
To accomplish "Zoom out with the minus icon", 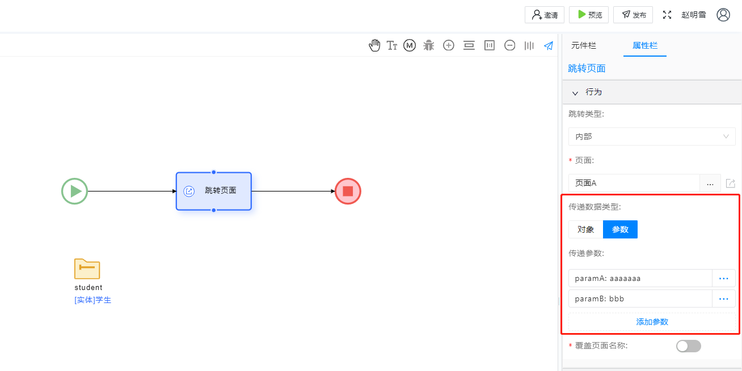I will 509,46.
